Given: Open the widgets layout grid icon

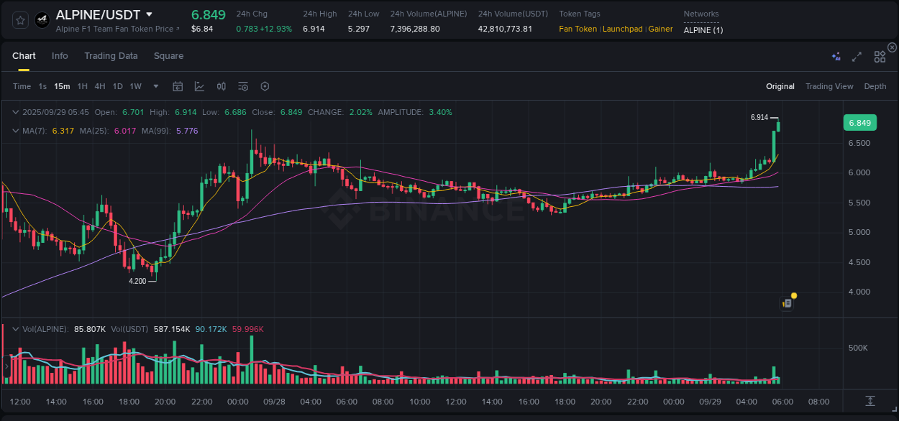Looking at the screenshot, I should point(879,56).
